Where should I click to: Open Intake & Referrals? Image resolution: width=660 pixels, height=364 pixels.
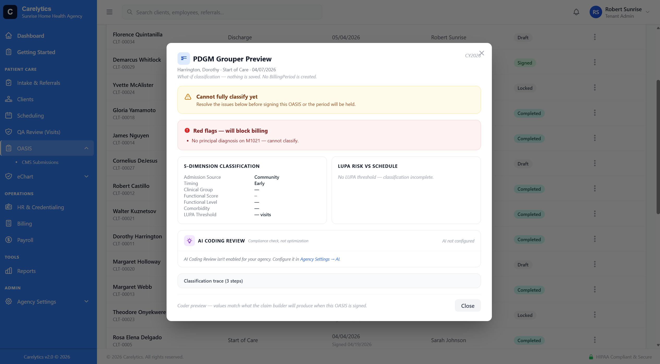click(39, 83)
